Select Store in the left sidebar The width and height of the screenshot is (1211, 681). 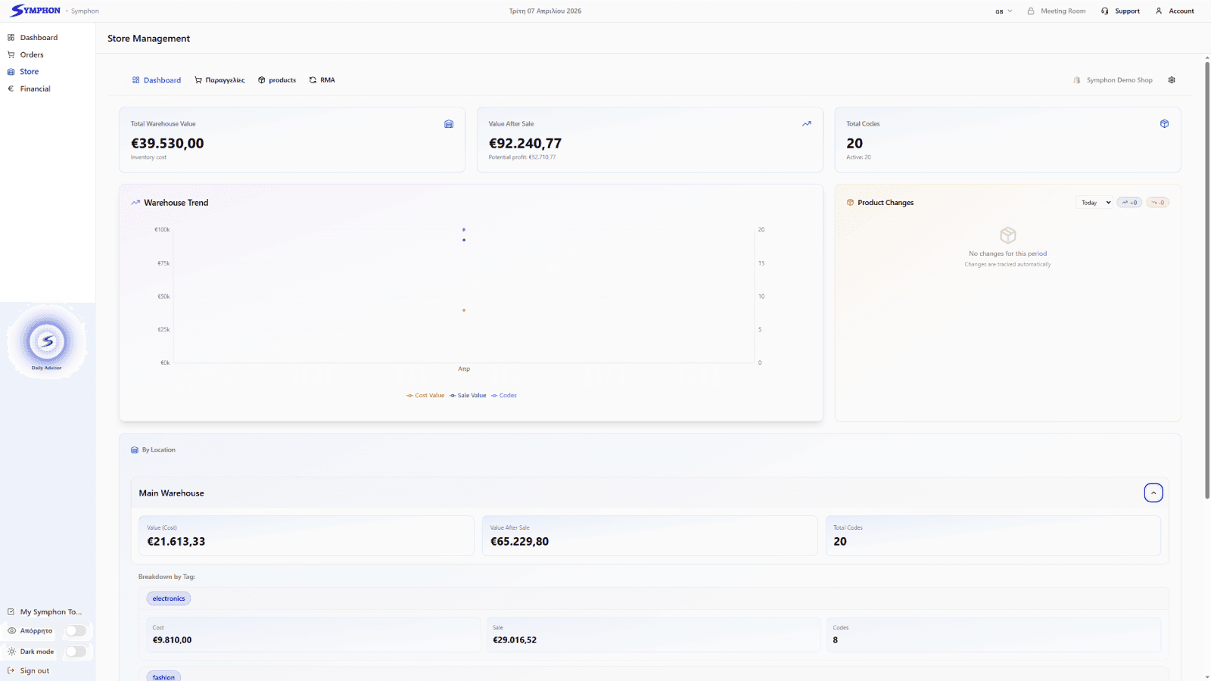tap(23, 71)
